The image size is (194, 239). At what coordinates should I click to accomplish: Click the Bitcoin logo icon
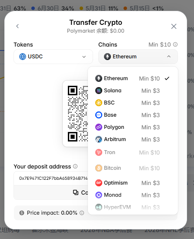(99, 168)
